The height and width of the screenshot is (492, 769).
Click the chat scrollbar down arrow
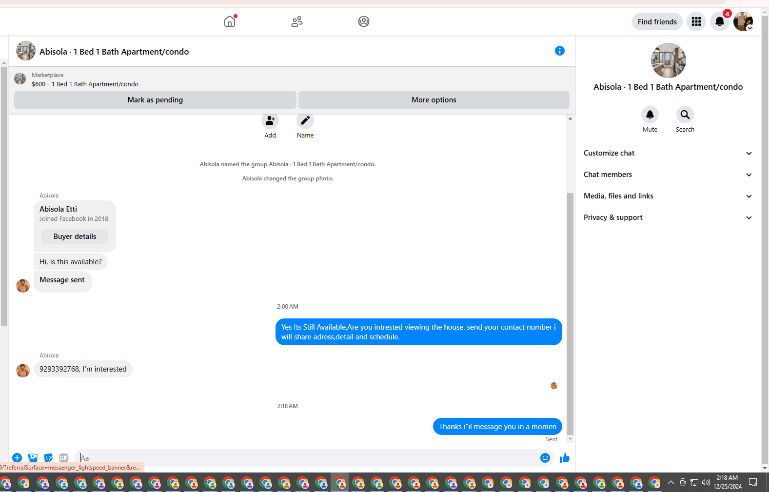tap(570, 439)
